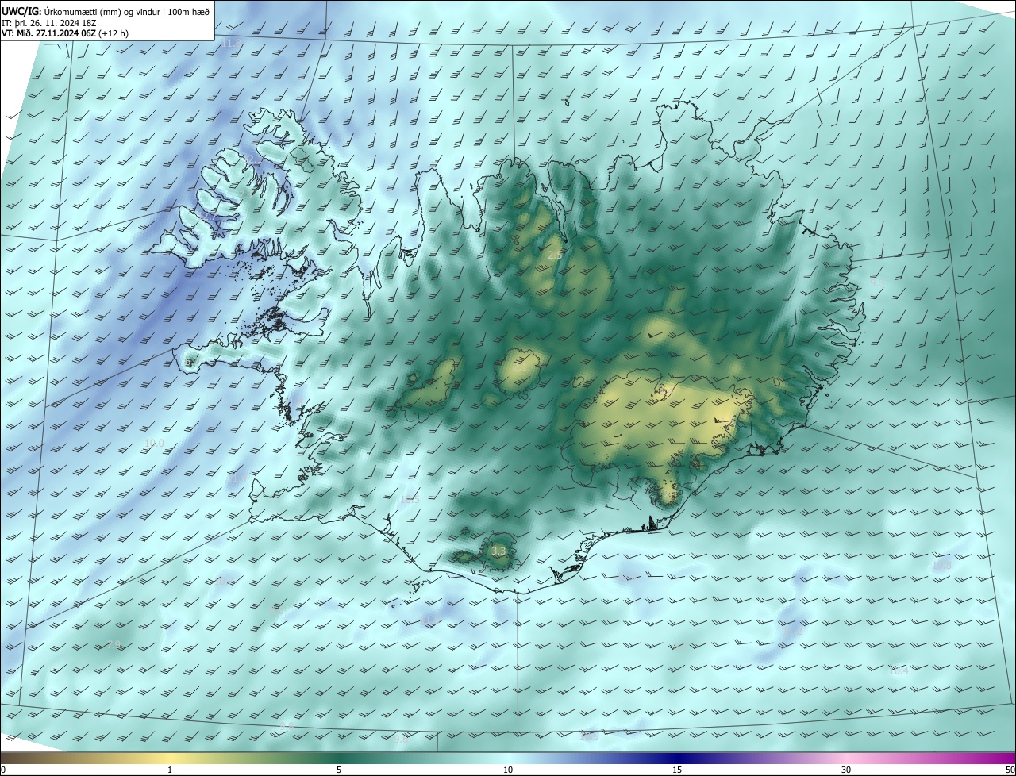Select the 'IT: þri. 26. 11. 2024 18Z' line
1016x776 pixels.
click(x=49, y=22)
